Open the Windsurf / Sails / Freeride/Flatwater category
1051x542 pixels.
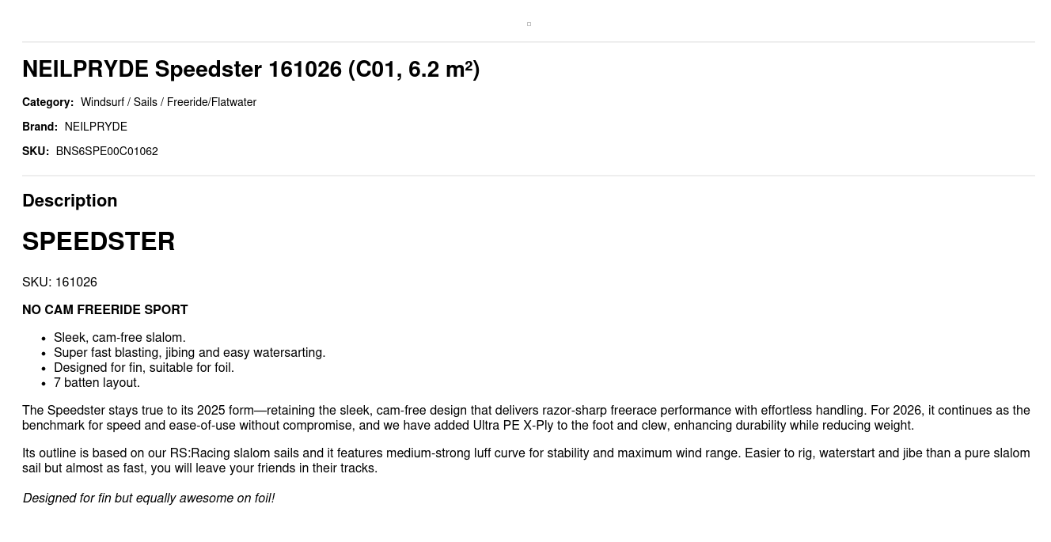[x=168, y=102]
